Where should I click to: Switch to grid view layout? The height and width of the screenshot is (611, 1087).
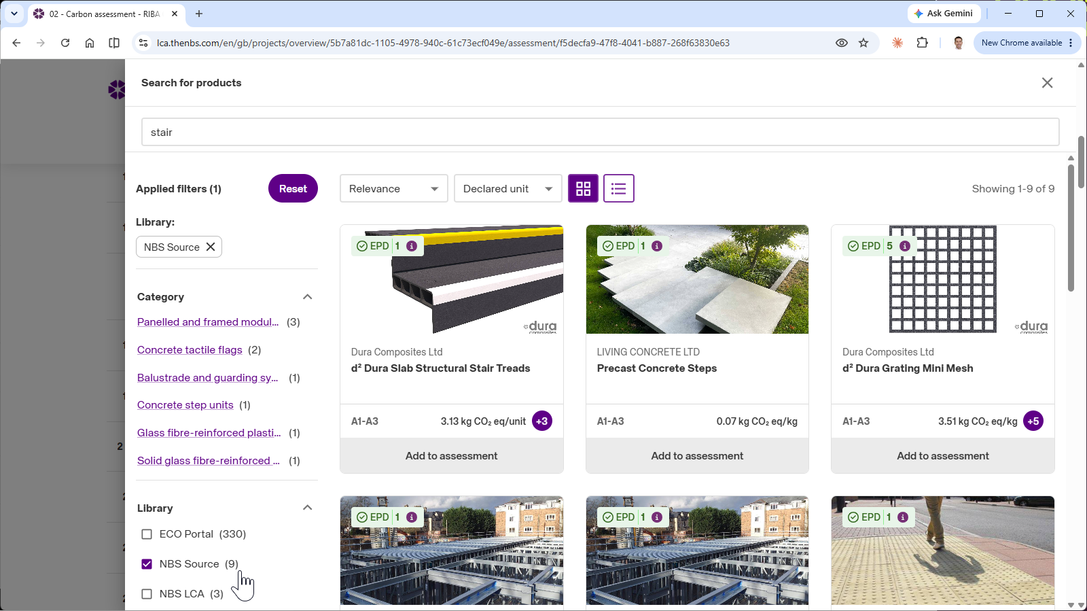pos(583,188)
